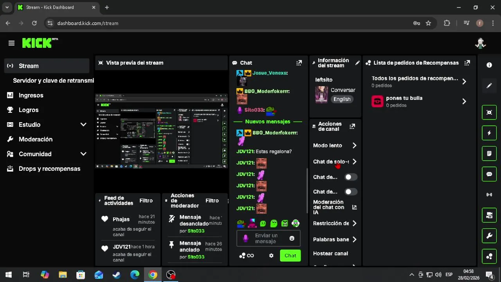Toggle the second Chat de... switch
This screenshot has height=282, width=501.
351,192
